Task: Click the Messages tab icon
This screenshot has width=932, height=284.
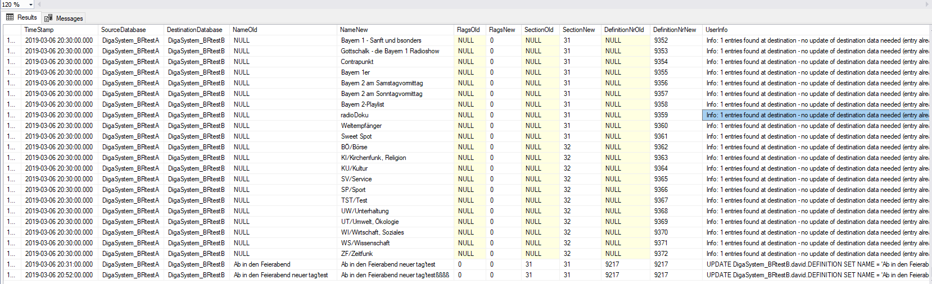Action: point(48,19)
